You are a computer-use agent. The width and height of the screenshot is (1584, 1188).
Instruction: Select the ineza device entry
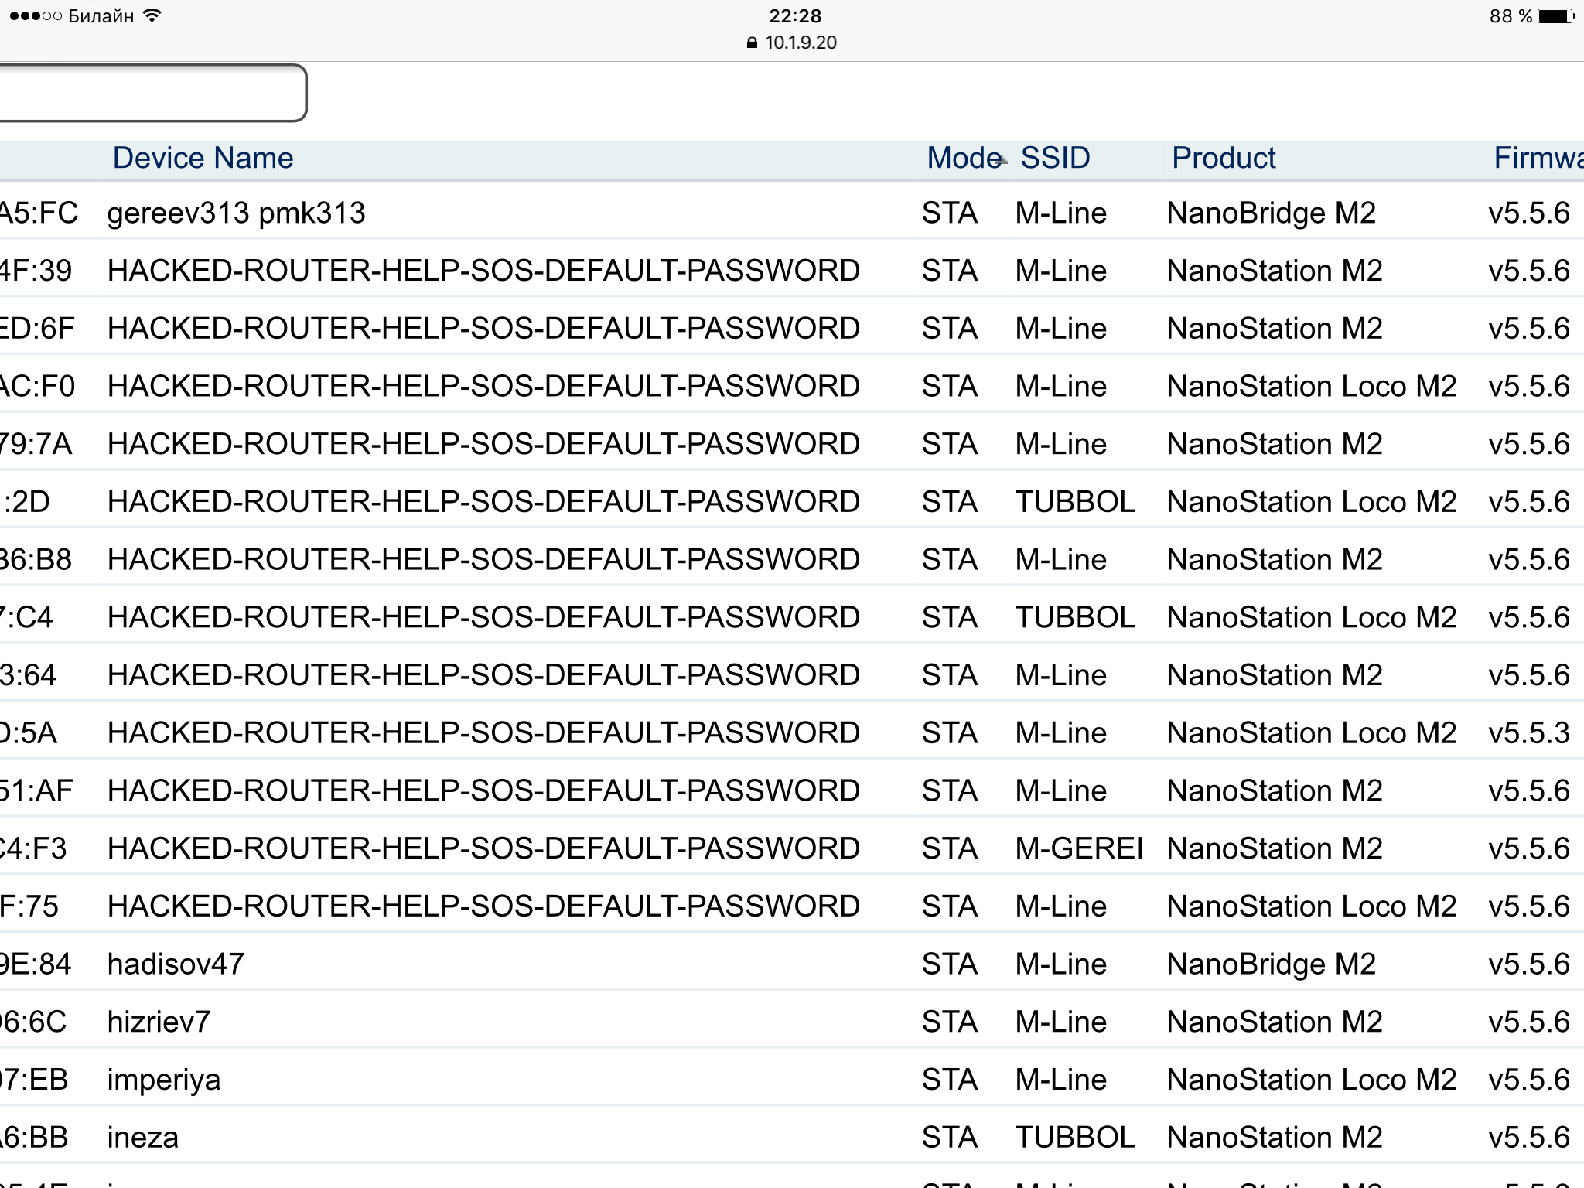(792, 1137)
